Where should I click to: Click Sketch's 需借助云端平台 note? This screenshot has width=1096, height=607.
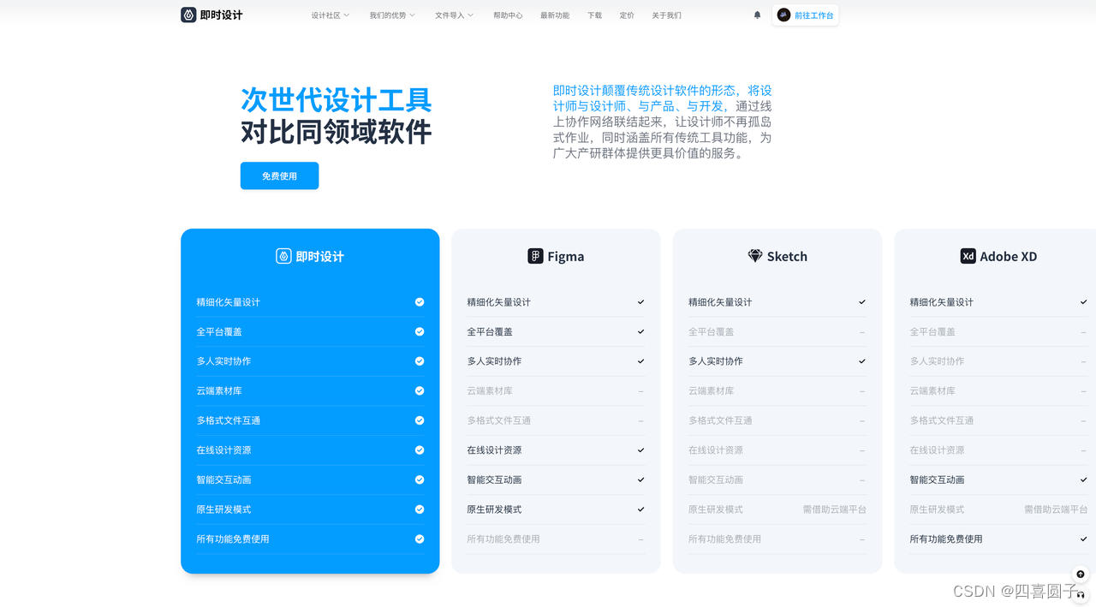(x=835, y=509)
